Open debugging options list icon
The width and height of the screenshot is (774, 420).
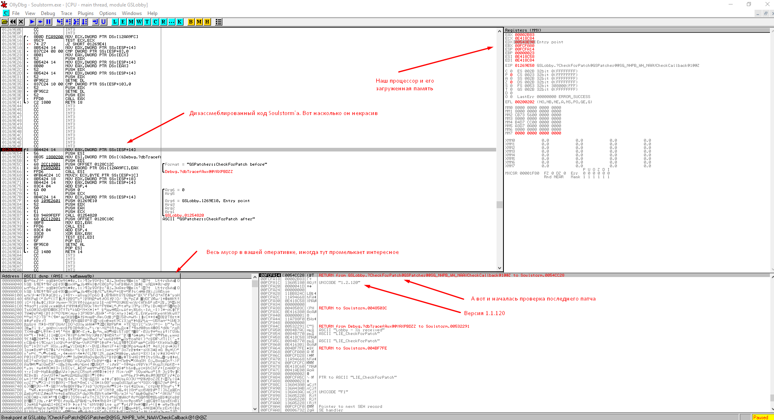pos(219,22)
